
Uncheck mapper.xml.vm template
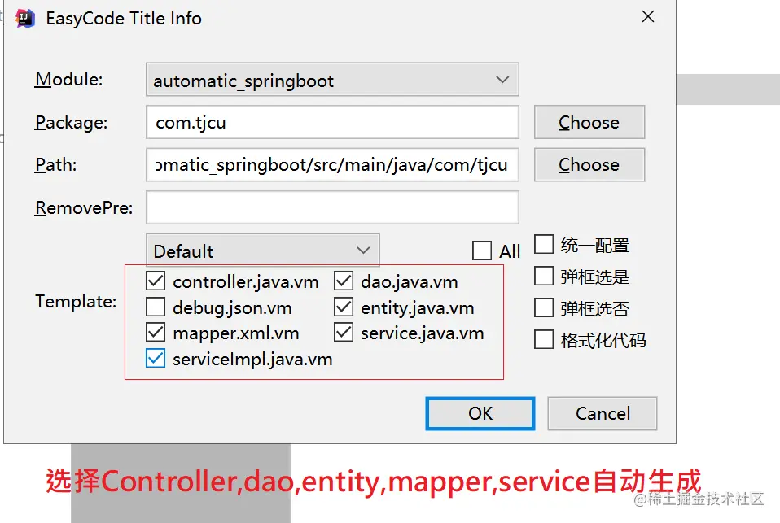pyautogui.click(x=156, y=333)
